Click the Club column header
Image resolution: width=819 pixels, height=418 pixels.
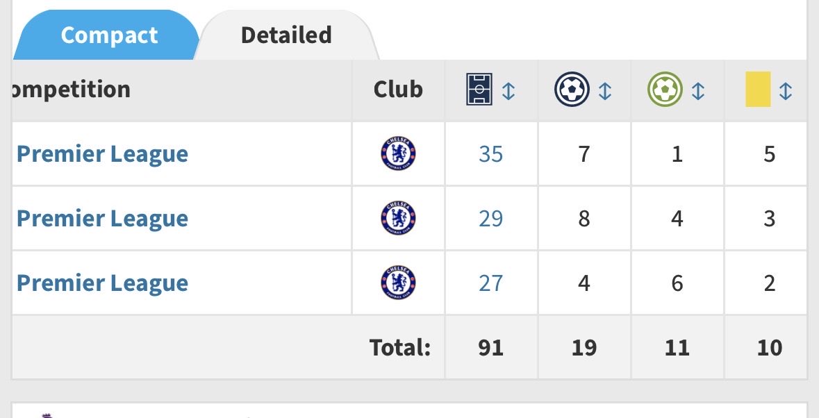pos(398,90)
